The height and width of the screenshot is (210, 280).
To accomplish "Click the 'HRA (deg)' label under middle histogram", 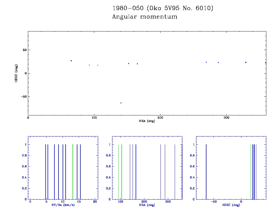I will 147,205.
